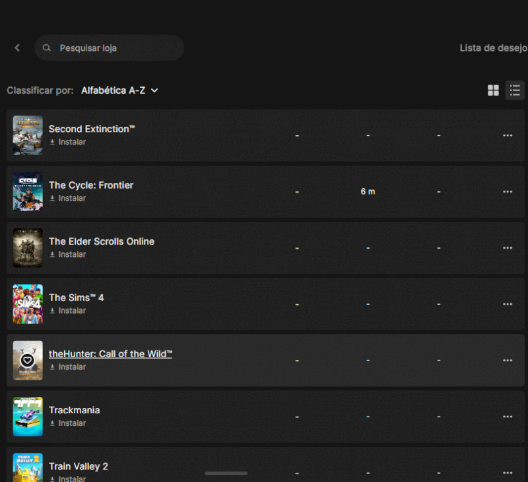Viewport: 528px width, 482px height.
Task: Install The Elder Scrolls Online
Action: pos(68,254)
